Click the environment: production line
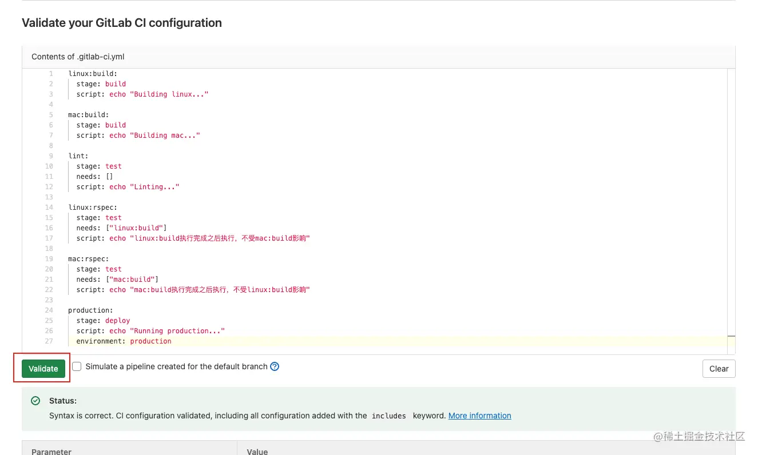The height and width of the screenshot is (455, 758). pyautogui.click(x=124, y=341)
